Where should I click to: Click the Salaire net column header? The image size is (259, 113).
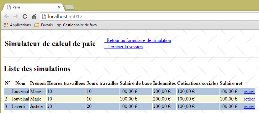click(x=231, y=83)
